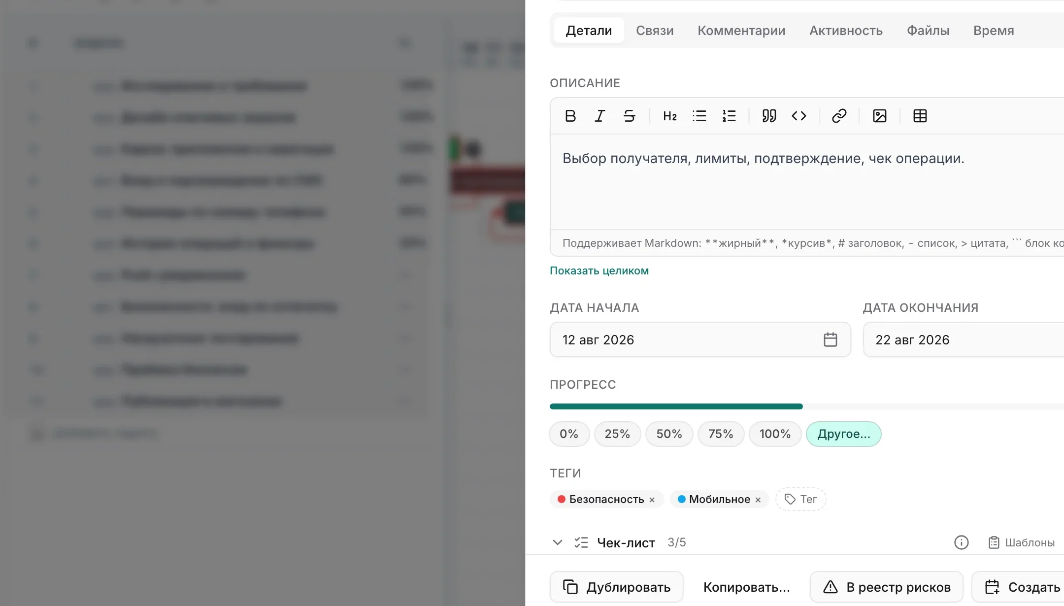Click the Дублировать button
The width and height of the screenshot is (1064, 606).
(617, 587)
